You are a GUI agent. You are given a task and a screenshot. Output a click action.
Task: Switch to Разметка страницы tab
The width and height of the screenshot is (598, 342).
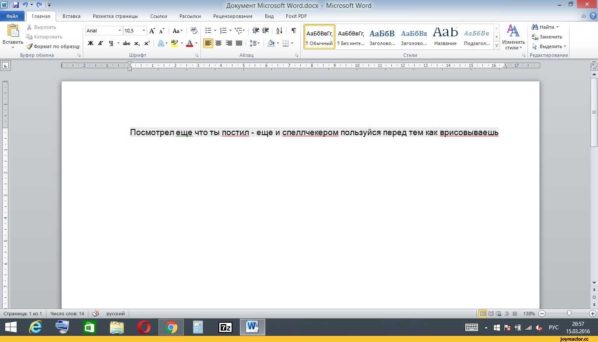tap(115, 16)
